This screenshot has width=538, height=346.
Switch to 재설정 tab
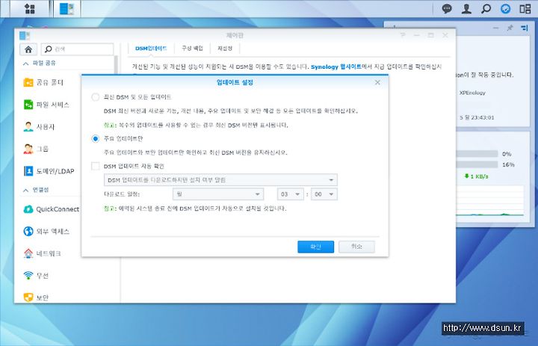225,49
